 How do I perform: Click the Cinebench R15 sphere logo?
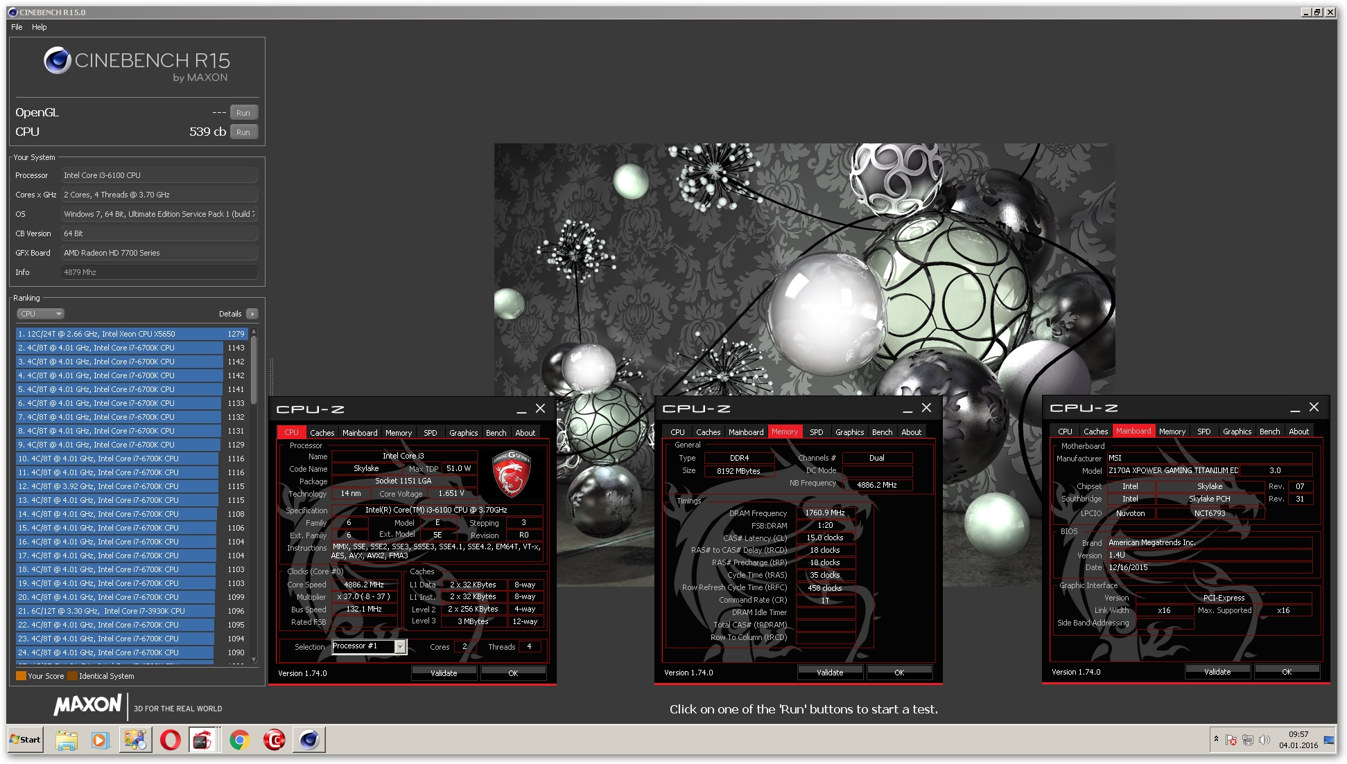58,61
